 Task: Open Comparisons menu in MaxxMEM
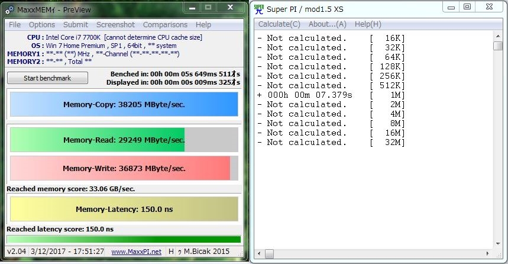tap(165, 25)
